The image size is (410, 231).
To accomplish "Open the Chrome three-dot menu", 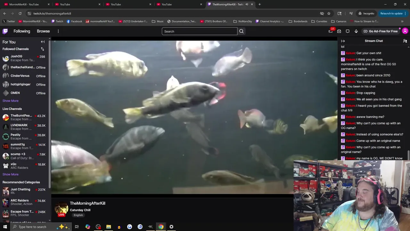I will [405, 13].
